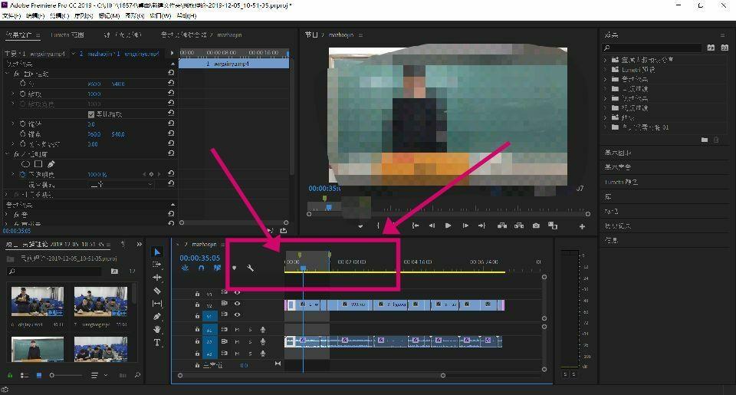The image size is (736, 395).
Task: Toggle the V1 track lock
Action: (197, 315)
